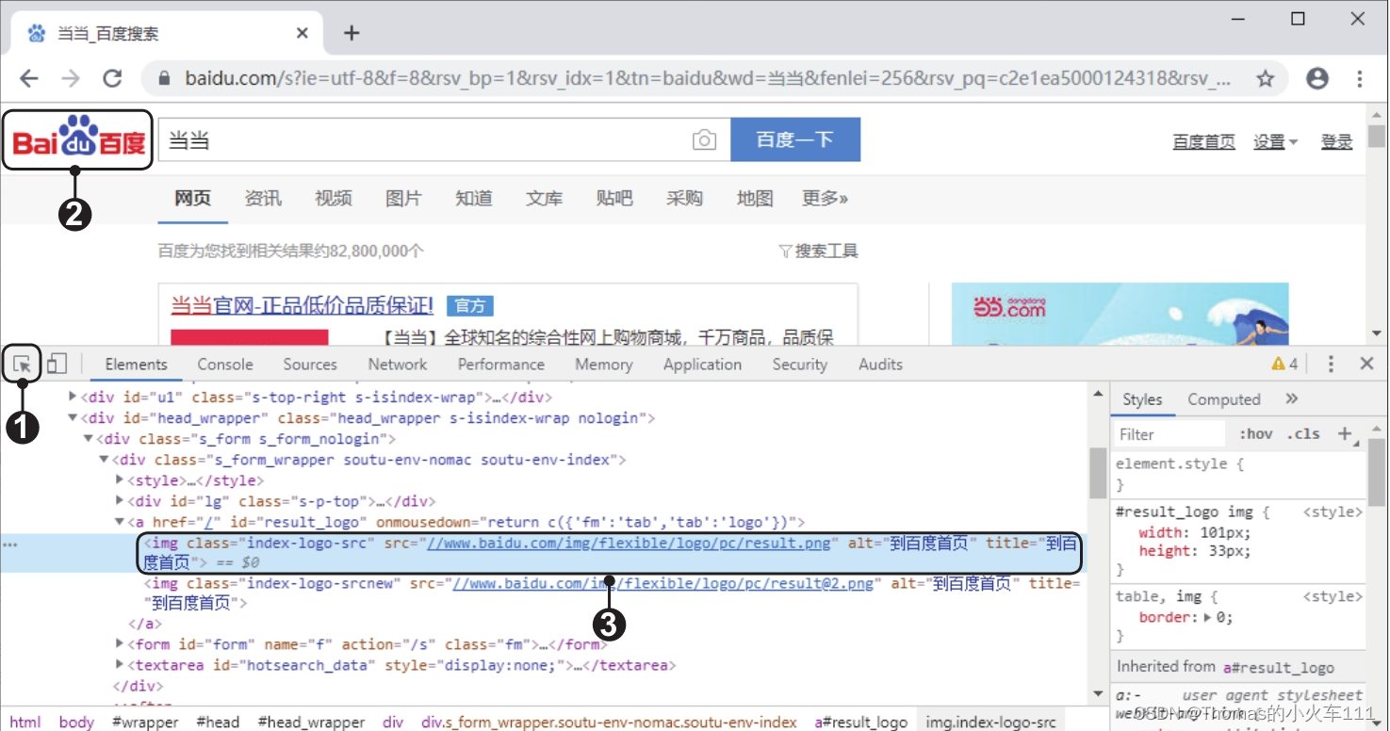The height and width of the screenshot is (731, 1390).
Task: Open a new browser tab
Action: click(352, 33)
